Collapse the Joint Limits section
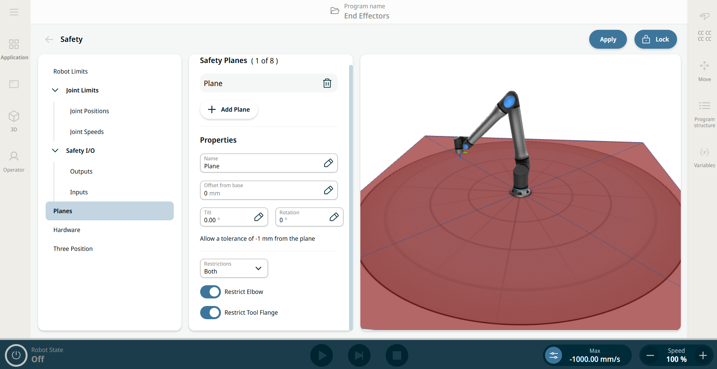 coord(55,90)
